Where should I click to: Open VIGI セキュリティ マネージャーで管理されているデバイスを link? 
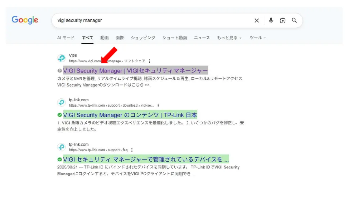click(146, 159)
